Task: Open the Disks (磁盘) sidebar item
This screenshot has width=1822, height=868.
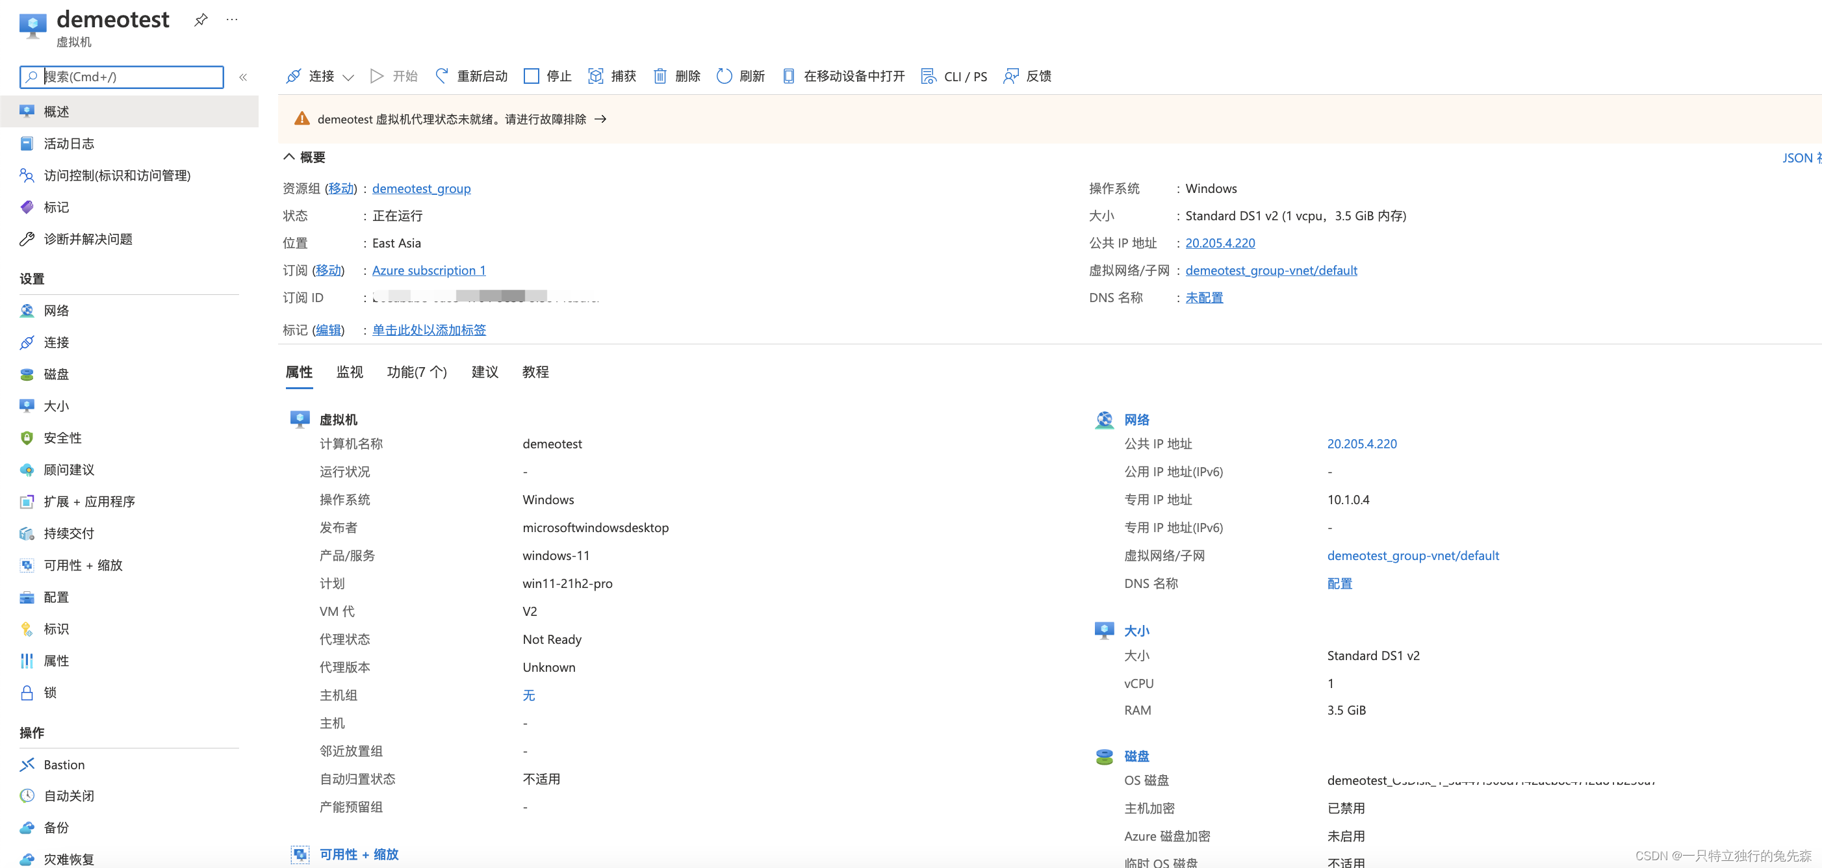Action: 56,374
